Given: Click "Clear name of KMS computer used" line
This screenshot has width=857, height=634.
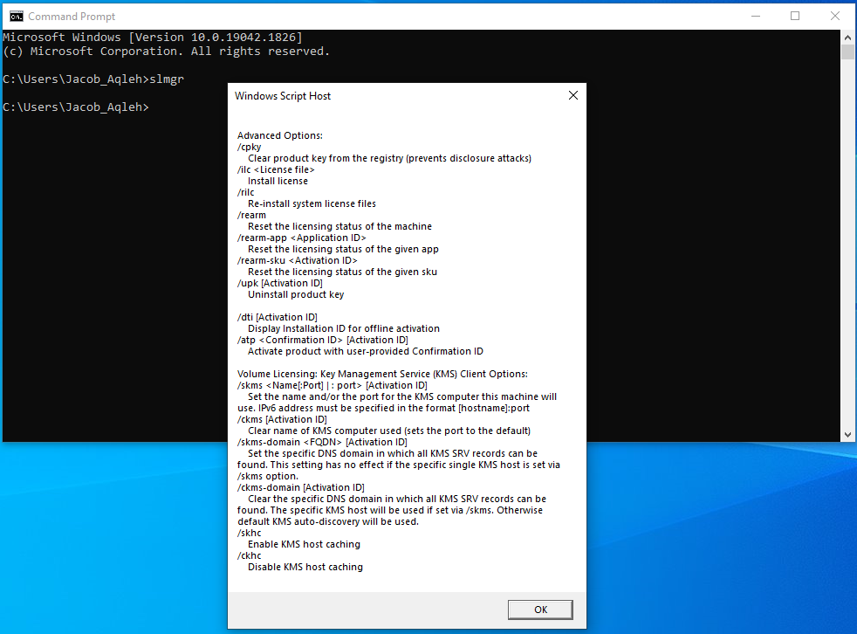Looking at the screenshot, I should (389, 431).
